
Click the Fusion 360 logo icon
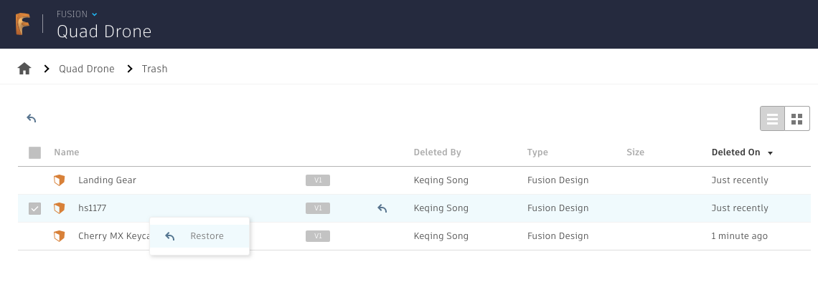pos(22,24)
